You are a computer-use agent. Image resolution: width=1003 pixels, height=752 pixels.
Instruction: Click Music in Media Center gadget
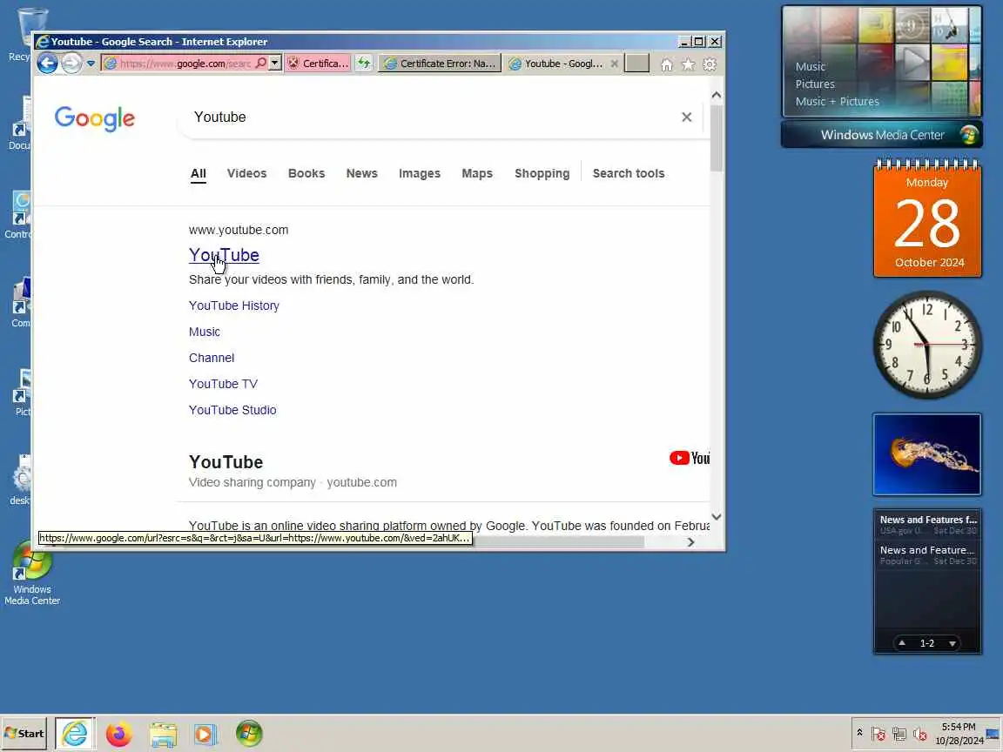pos(811,66)
